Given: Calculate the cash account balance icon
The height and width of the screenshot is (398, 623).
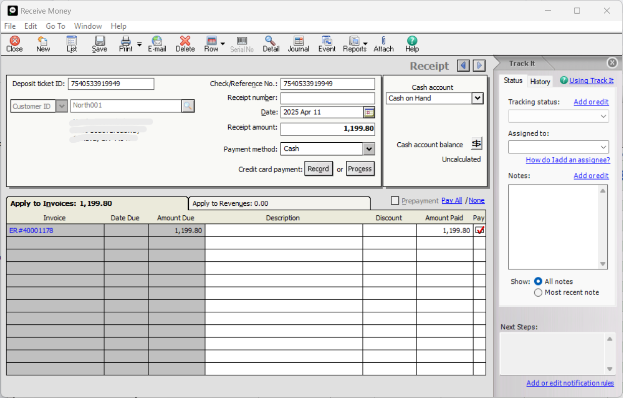Looking at the screenshot, I should 477,144.
